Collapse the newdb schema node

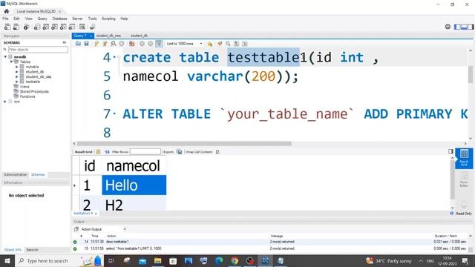coord(5,57)
